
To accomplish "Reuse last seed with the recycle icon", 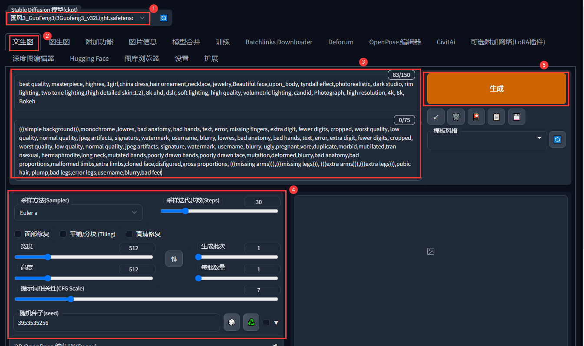I will coord(251,322).
